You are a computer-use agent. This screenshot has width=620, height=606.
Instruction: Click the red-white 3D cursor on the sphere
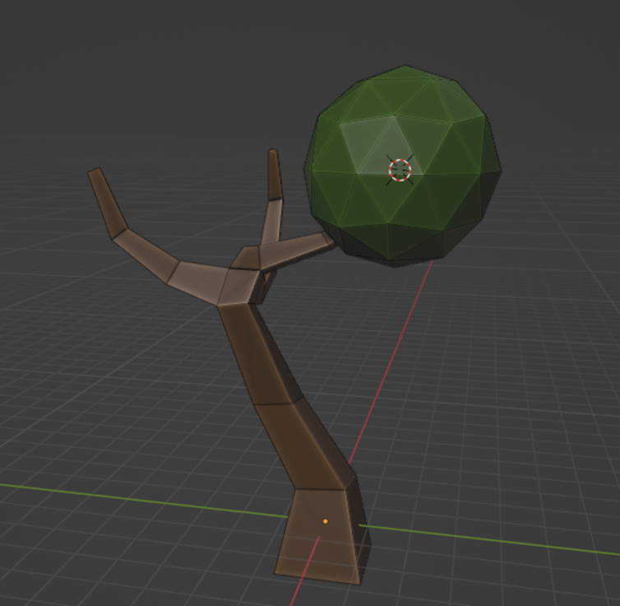click(x=400, y=170)
